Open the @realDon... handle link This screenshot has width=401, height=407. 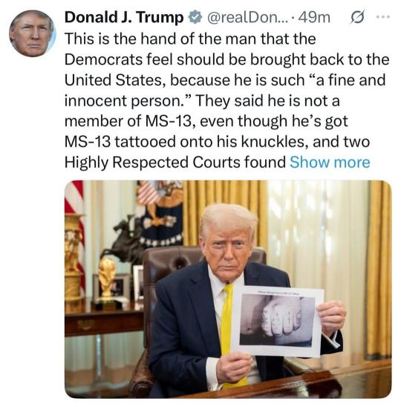247,18
